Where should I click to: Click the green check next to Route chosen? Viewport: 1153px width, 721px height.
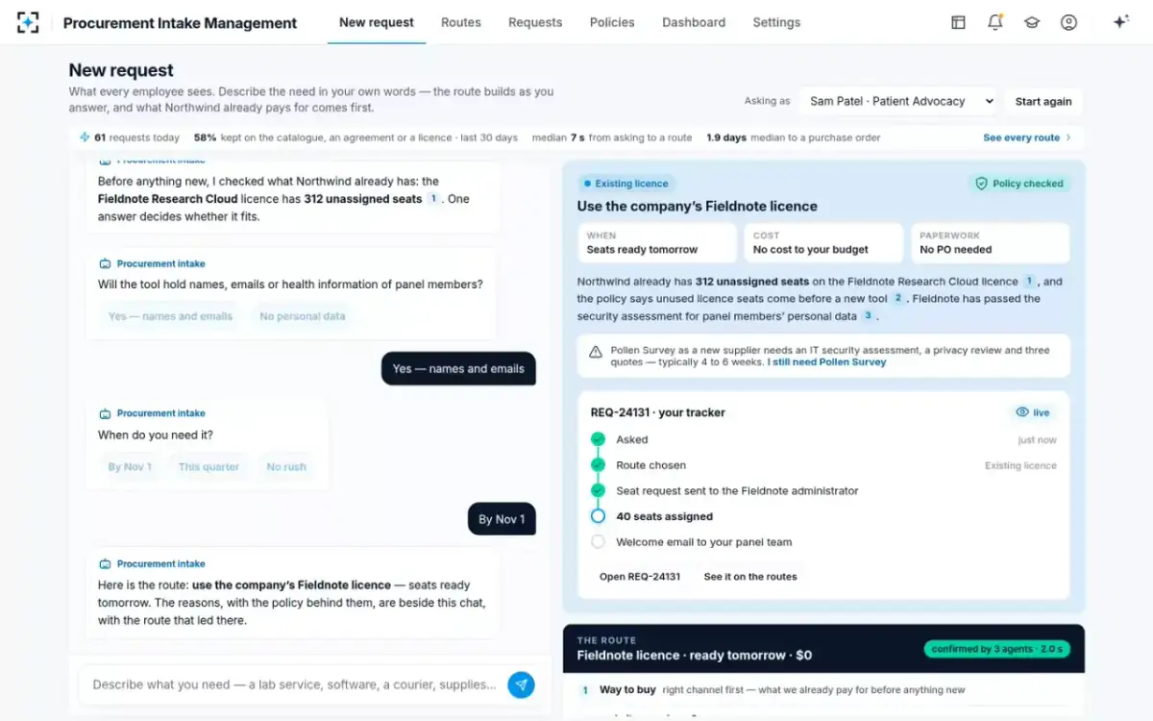(x=599, y=465)
